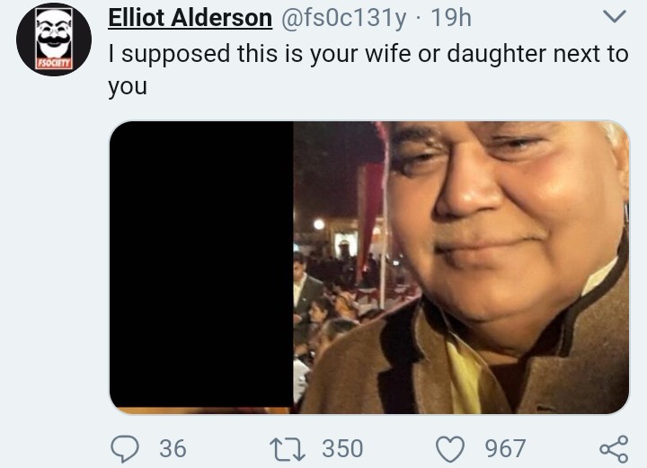Like the tweet with heart icon
Image resolution: width=647 pixels, height=468 pixels.
pyautogui.click(x=450, y=449)
